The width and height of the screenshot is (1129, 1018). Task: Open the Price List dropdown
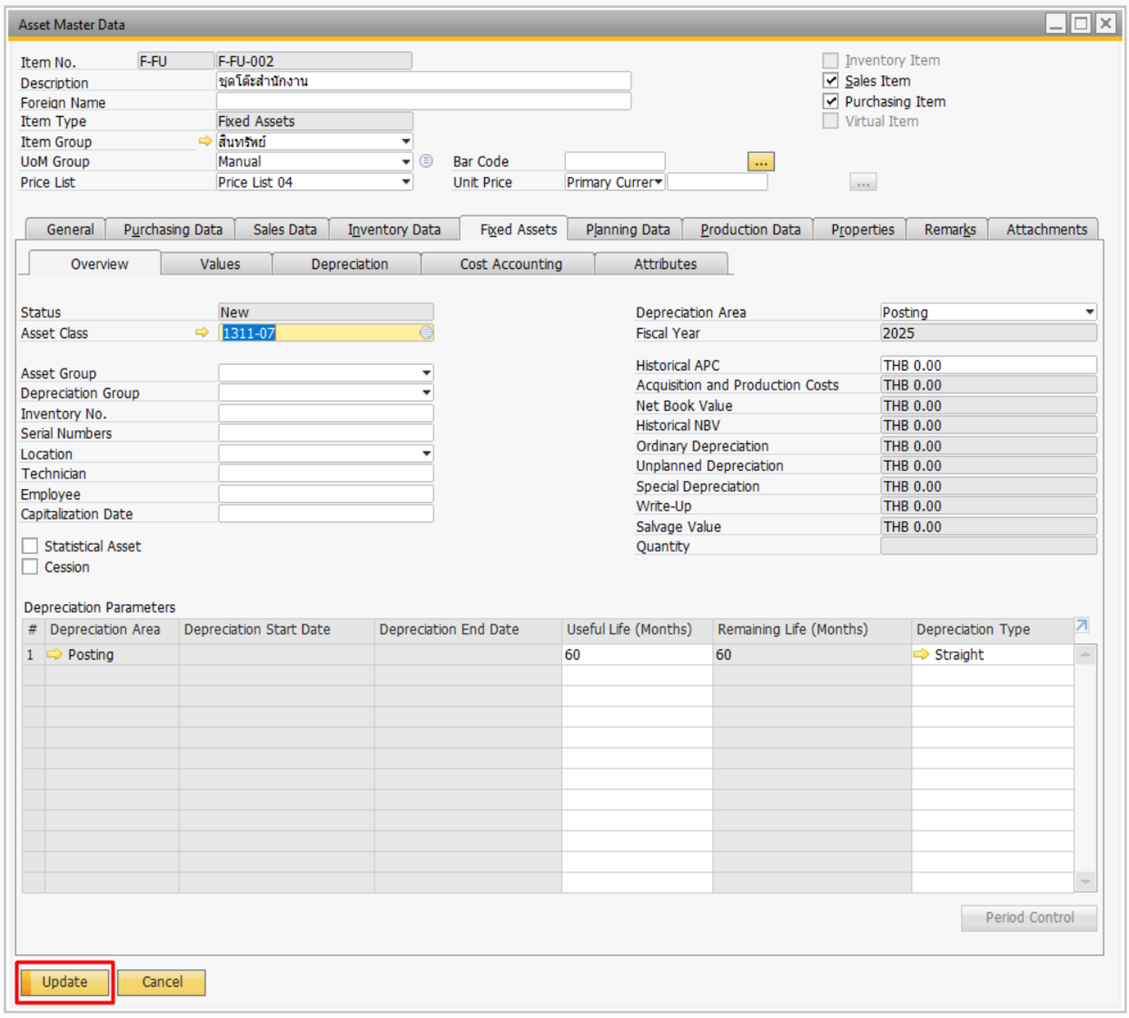[x=406, y=182]
